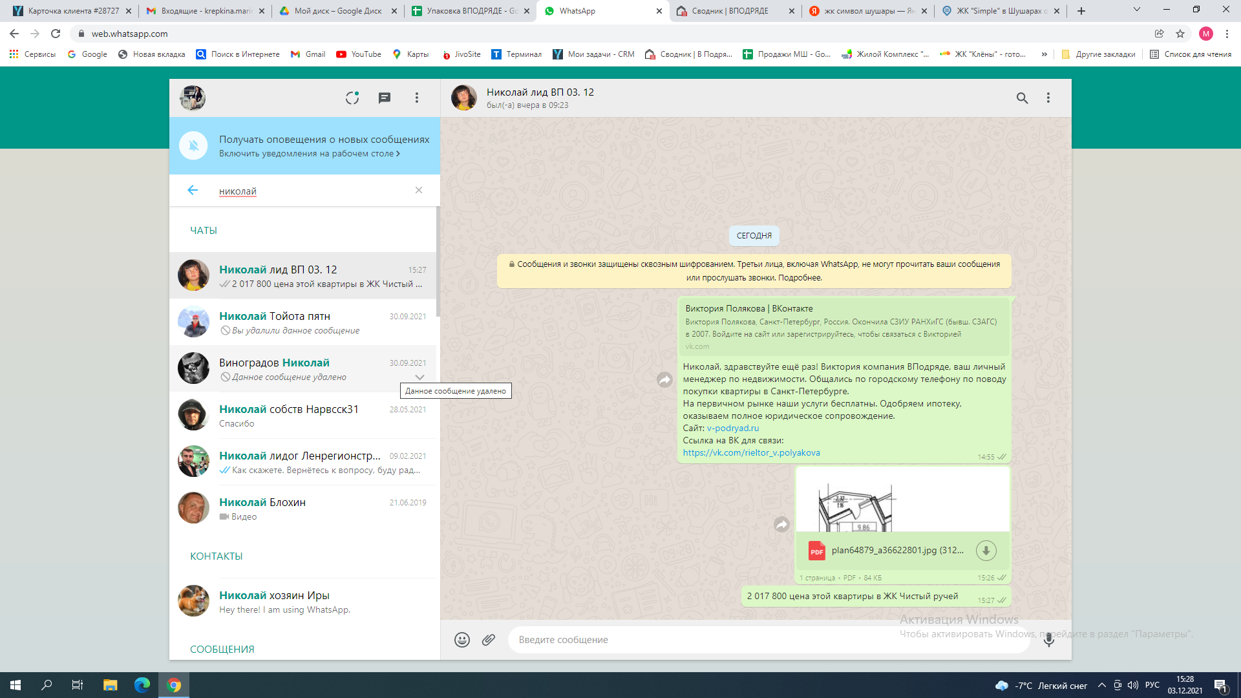Open the conversation three-dot menu
The image size is (1241, 698).
point(1048,98)
